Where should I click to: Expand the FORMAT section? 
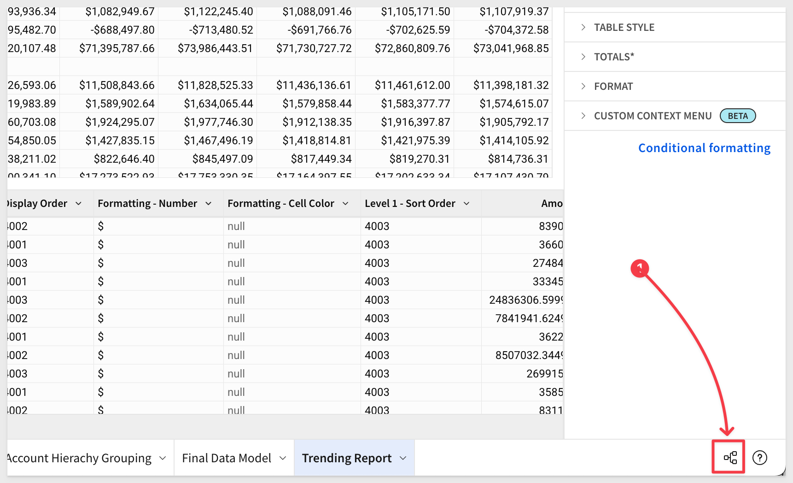pyautogui.click(x=675, y=86)
